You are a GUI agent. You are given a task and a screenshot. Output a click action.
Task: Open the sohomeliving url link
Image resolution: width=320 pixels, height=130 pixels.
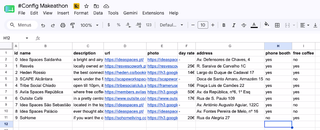(x=125, y=118)
